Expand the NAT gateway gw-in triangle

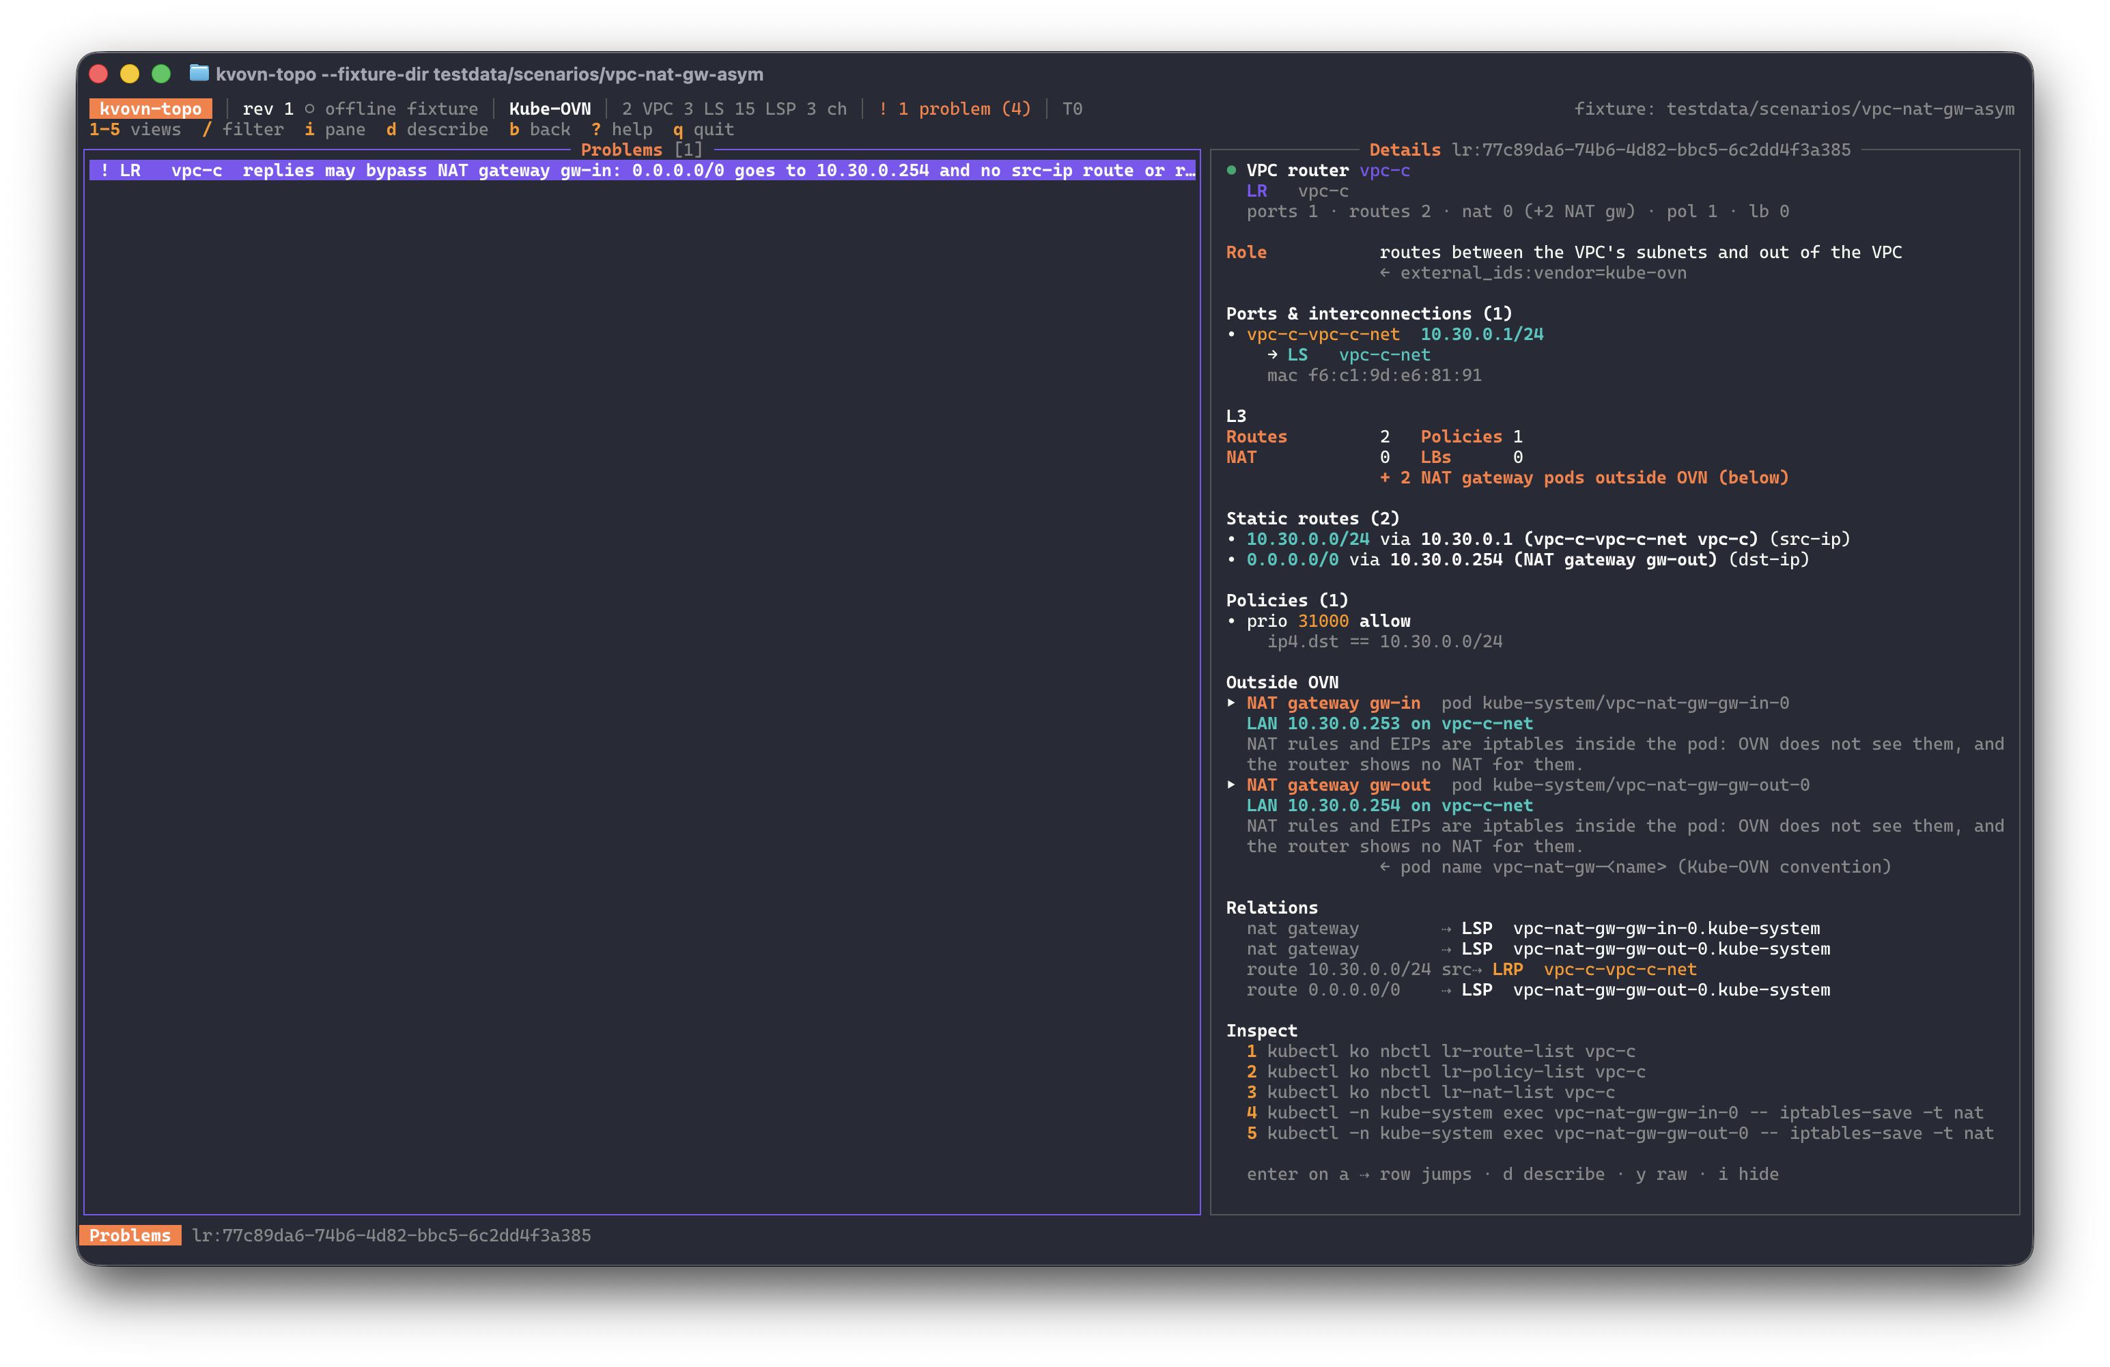pos(1231,703)
